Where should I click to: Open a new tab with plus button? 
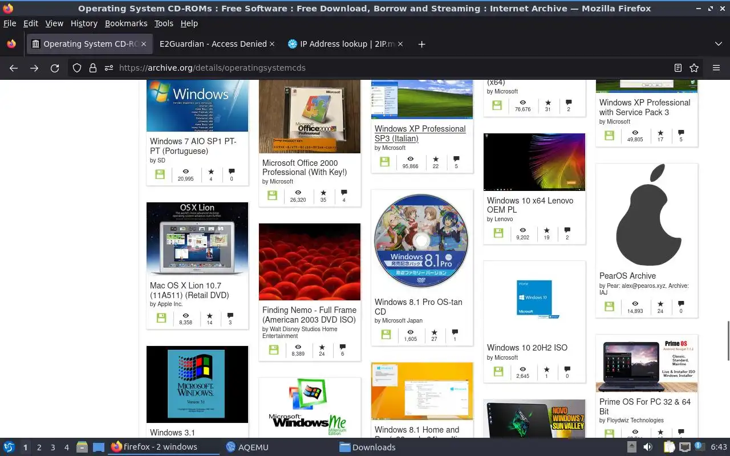[x=421, y=44]
